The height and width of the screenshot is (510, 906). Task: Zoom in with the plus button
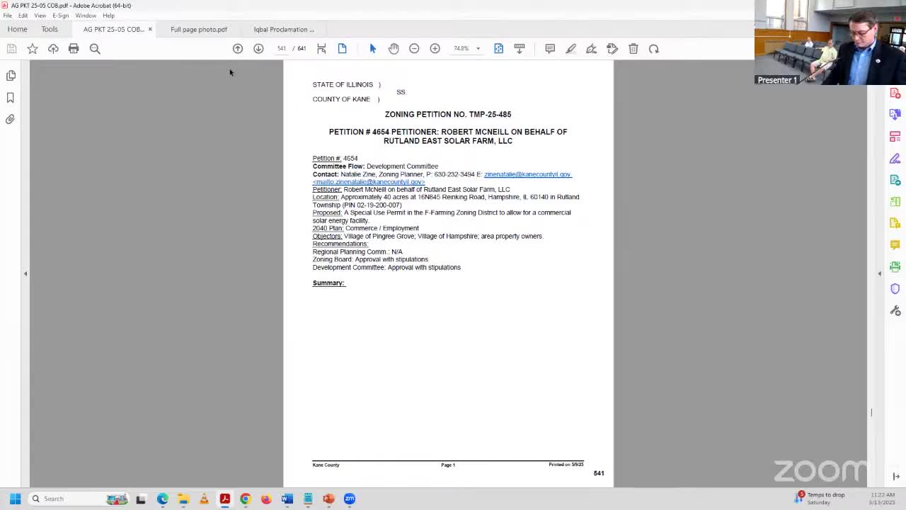[x=435, y=48]
